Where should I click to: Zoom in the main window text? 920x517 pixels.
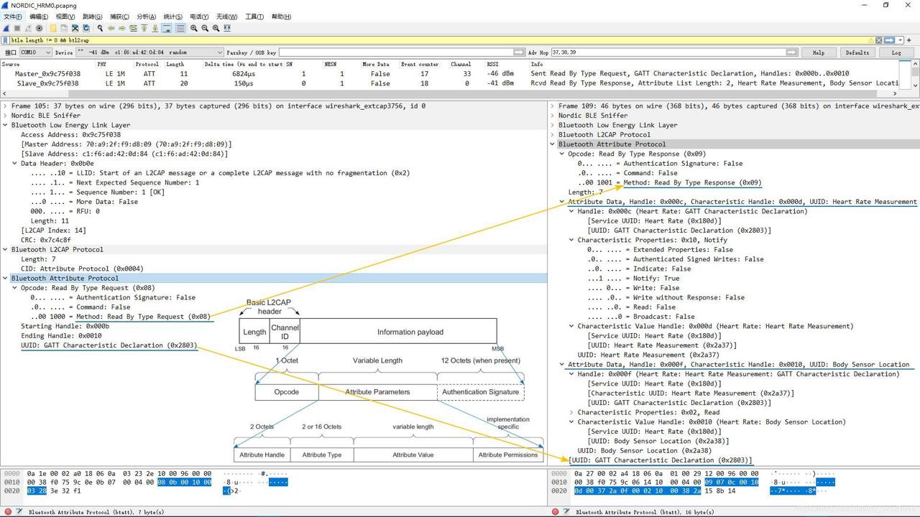click(x=194, y=28)
